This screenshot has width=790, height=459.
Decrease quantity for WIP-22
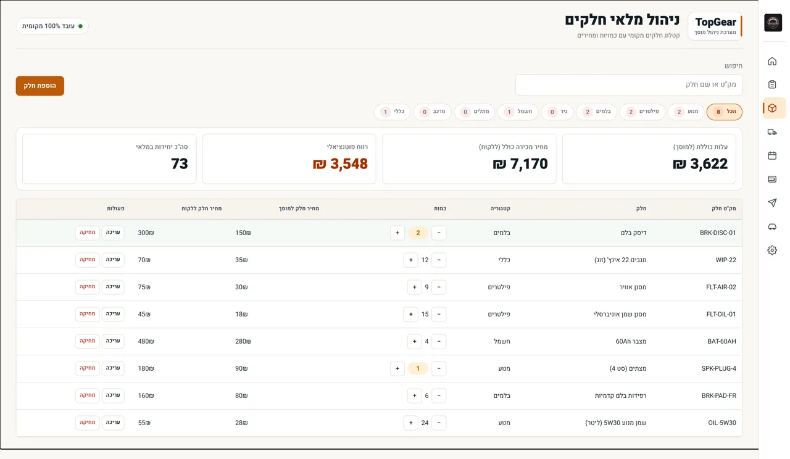coord(439,260)
